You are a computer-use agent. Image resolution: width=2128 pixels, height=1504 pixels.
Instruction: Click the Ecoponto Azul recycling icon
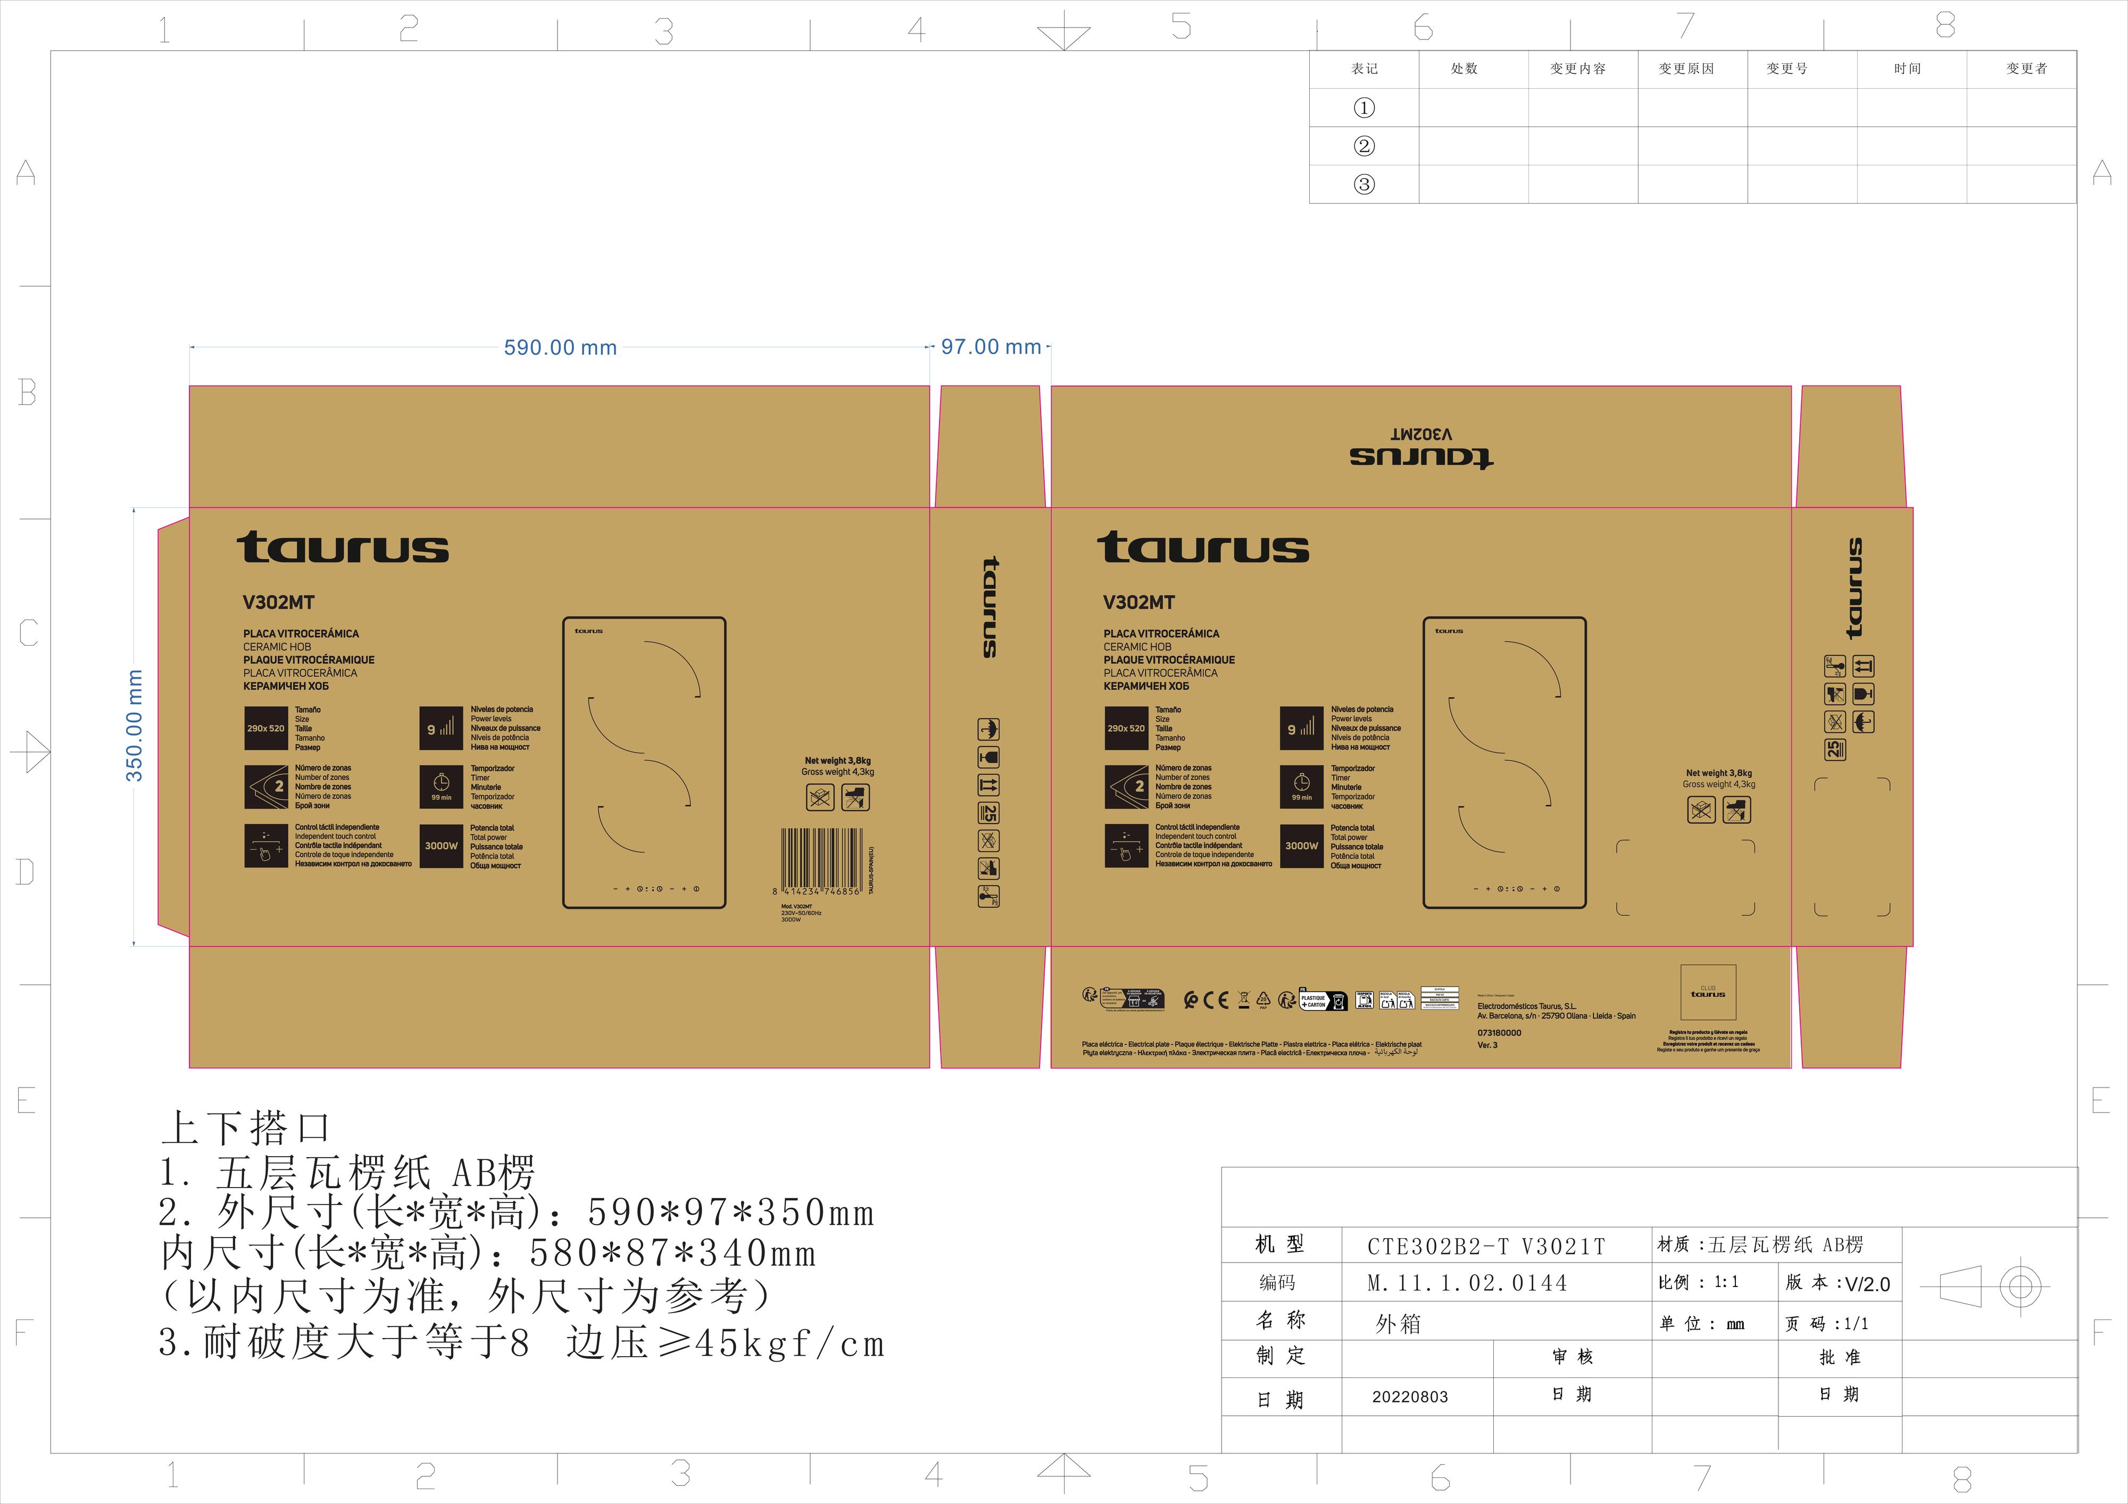pos(1364,1000)
